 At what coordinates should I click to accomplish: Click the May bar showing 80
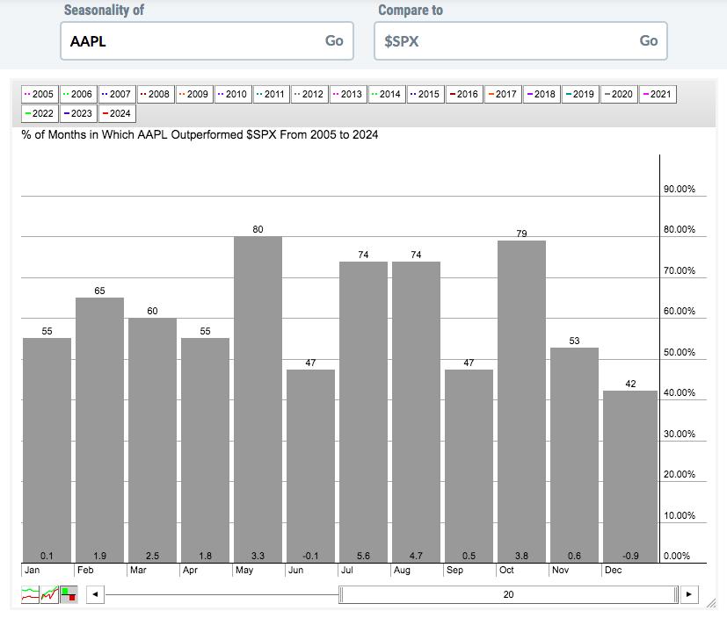[x=258, y=399]
